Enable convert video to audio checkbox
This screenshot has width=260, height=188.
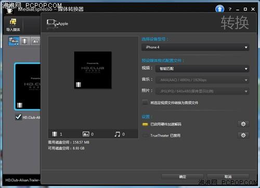pyautogui.click(x=145, y=103)
